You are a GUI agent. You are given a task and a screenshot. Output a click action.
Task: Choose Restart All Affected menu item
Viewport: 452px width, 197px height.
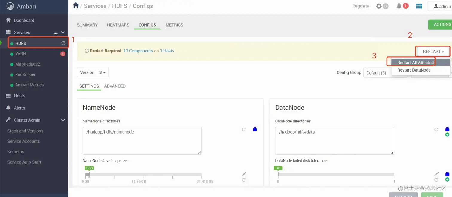coord(420,63)
